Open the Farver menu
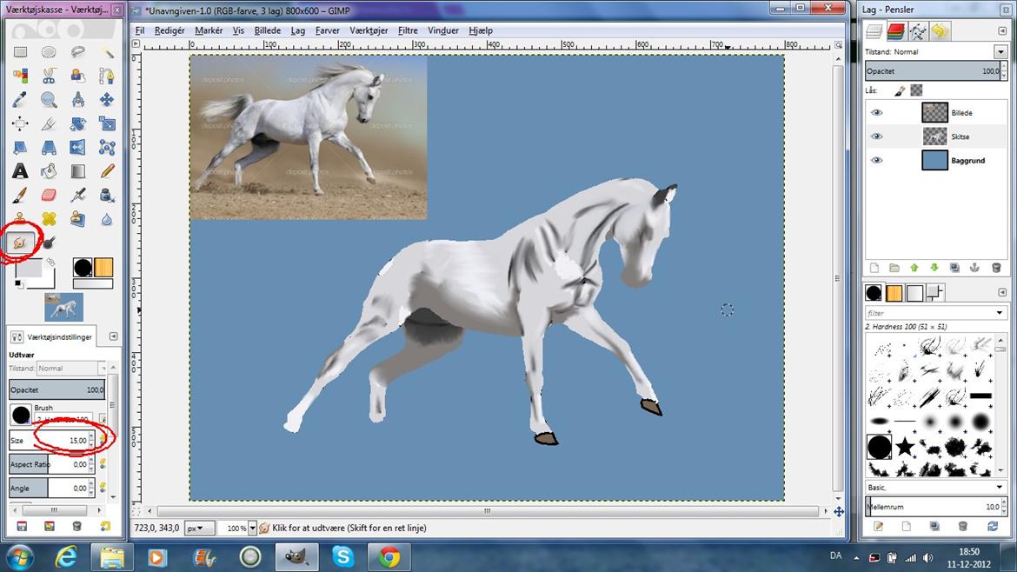Image resolution: width=1017 pixels, height=572 pixels. point(327,30)
